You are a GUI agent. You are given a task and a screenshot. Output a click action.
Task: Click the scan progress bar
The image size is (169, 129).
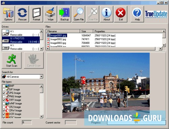click(136, 123)
